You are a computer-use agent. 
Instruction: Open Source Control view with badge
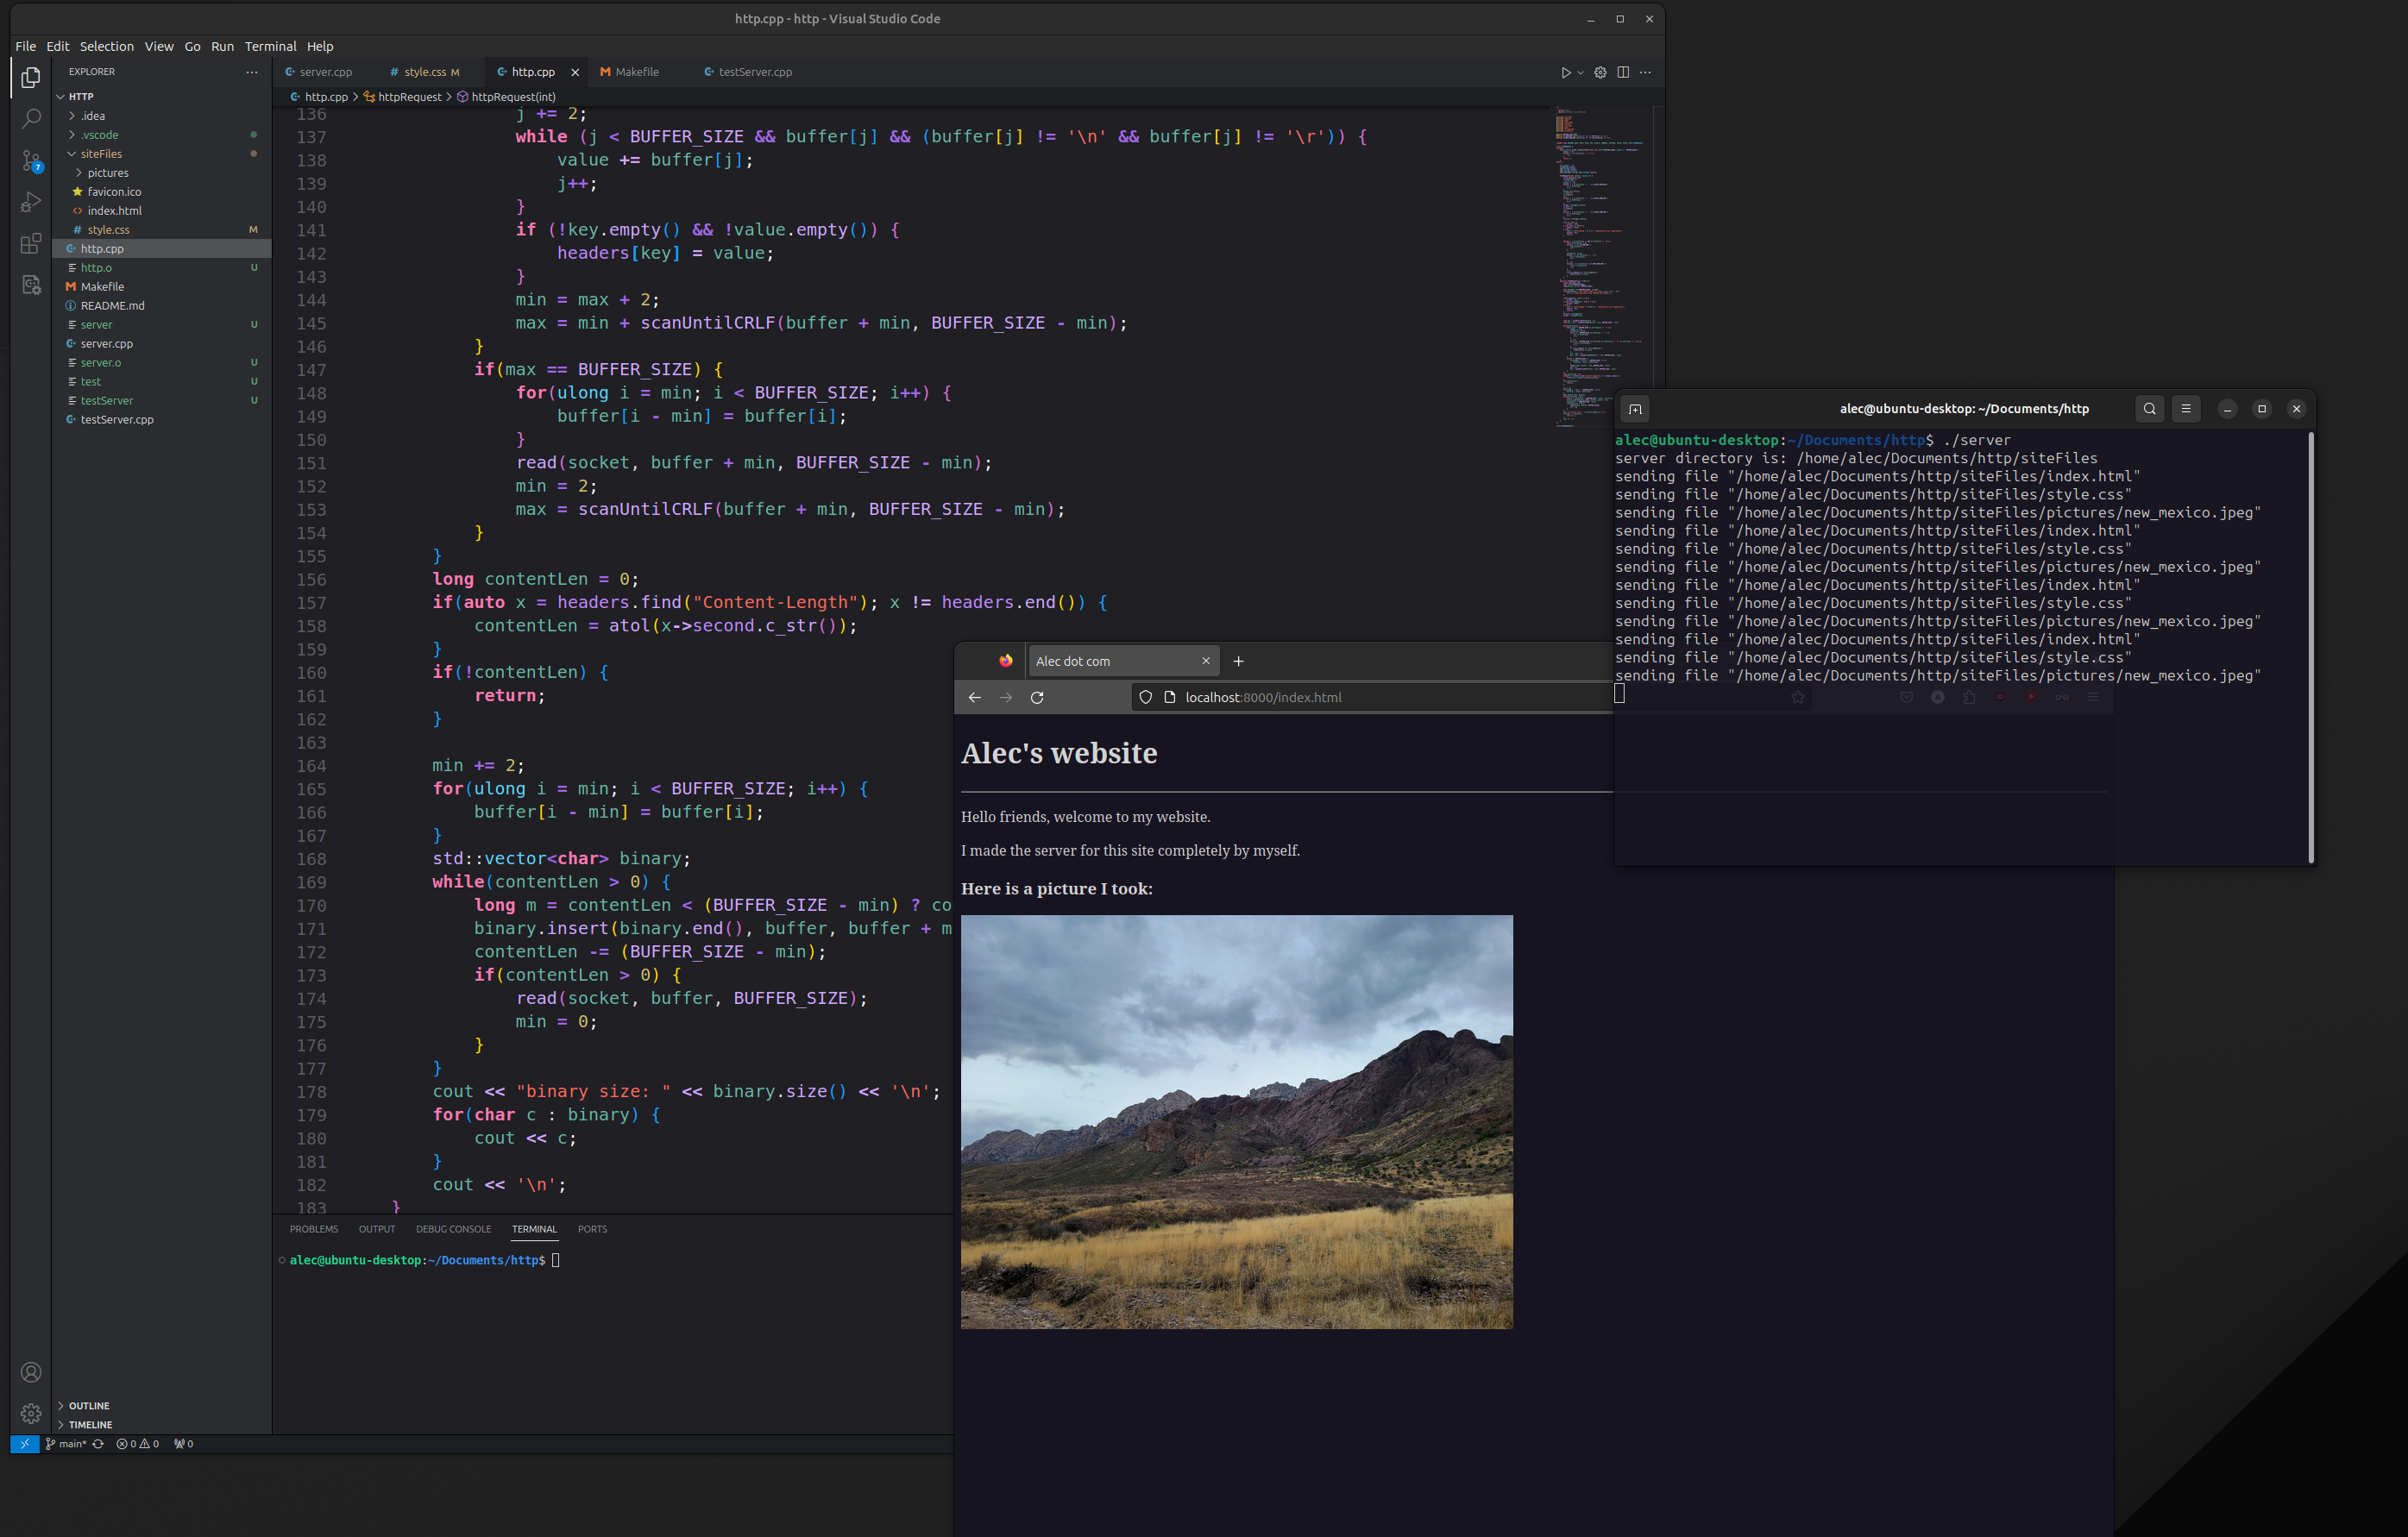31,161
